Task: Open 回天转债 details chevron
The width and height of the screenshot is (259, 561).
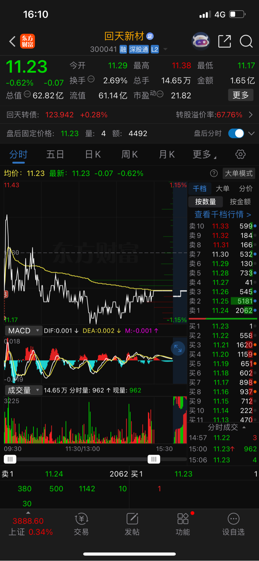Action: (x=251, y=115)
